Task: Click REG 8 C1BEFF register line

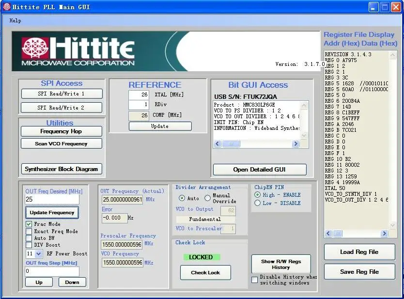Action: 342,112
